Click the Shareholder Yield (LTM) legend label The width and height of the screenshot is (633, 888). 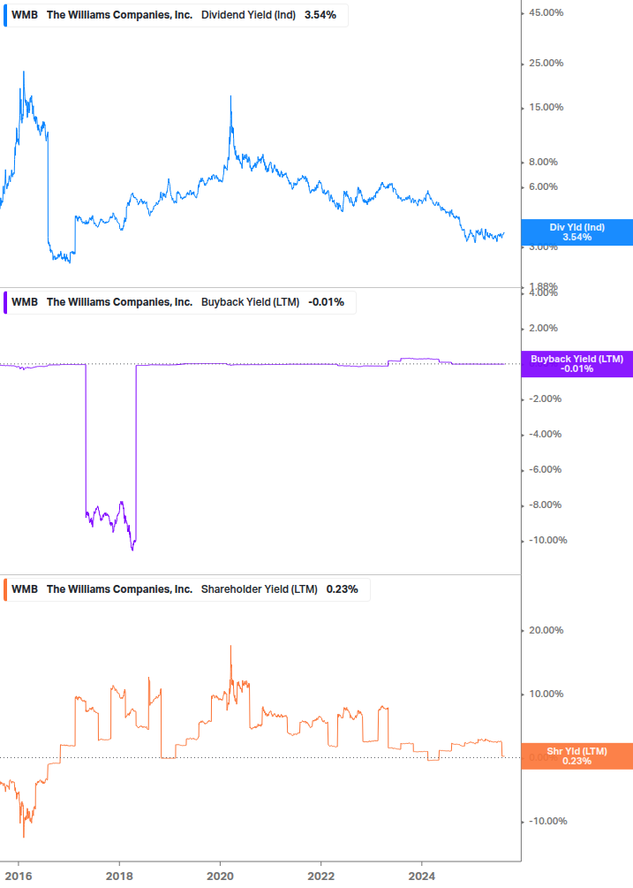point(259,589)
